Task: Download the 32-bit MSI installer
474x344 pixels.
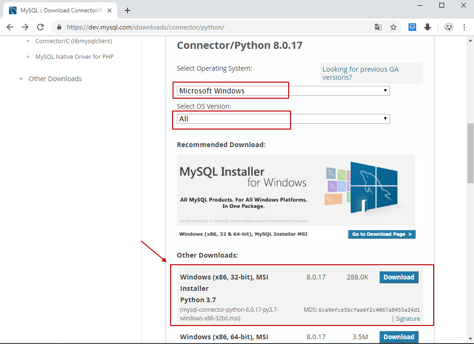Action: point(399,277)
